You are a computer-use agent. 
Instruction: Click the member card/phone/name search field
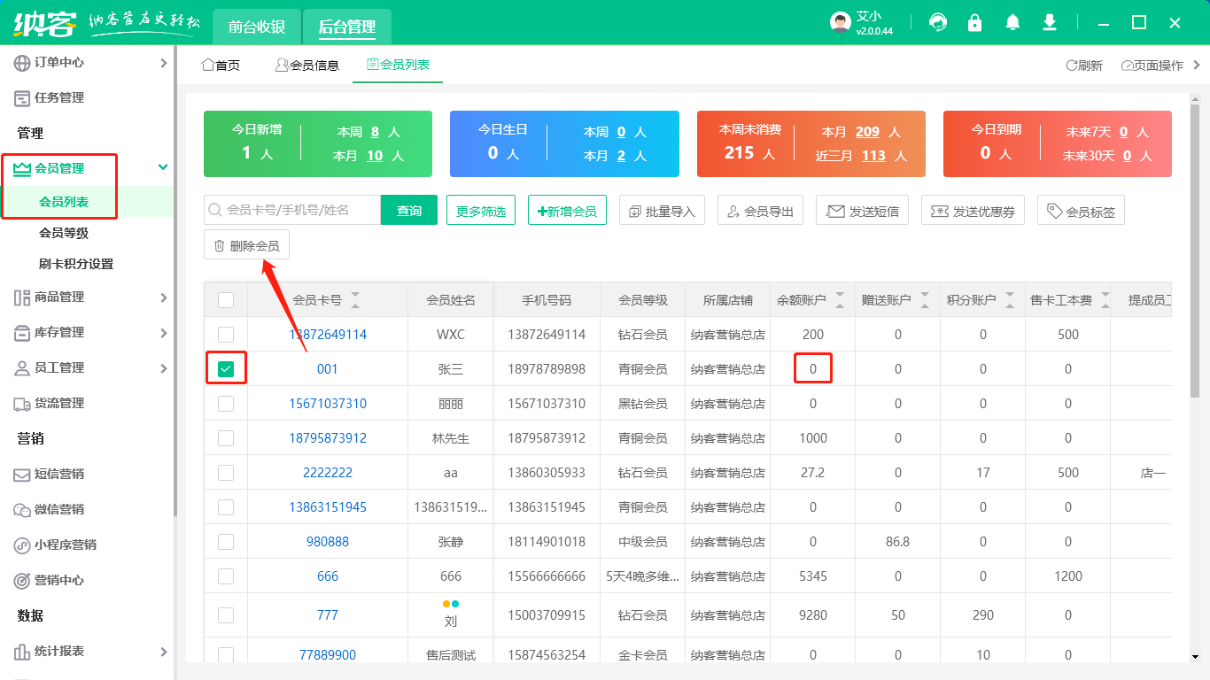pos(297,211)
